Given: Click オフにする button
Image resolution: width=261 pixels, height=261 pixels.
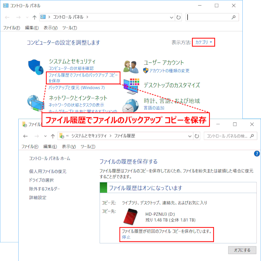Looking at the screenshot, I should 242,250.
